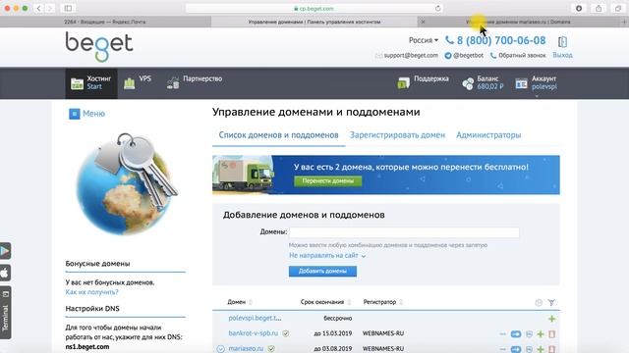Select Список доменов и поддоменов tab
Viewport: 629px width, 353px height.
point(278,135)
